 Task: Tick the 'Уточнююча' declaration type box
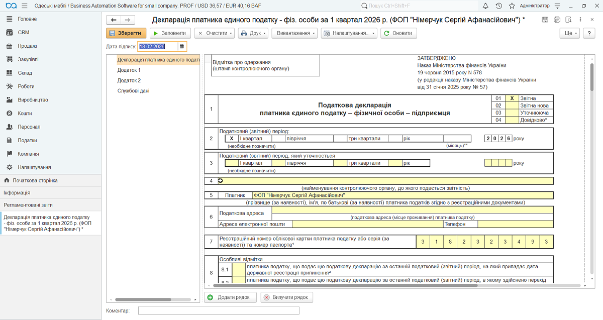[x=512, y=113]
